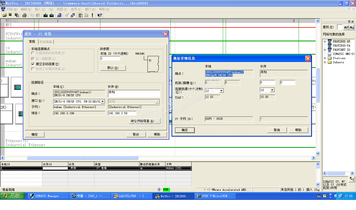Open the local 接口 dropdown
356x210 pixels.
click(x=103, y=101)
